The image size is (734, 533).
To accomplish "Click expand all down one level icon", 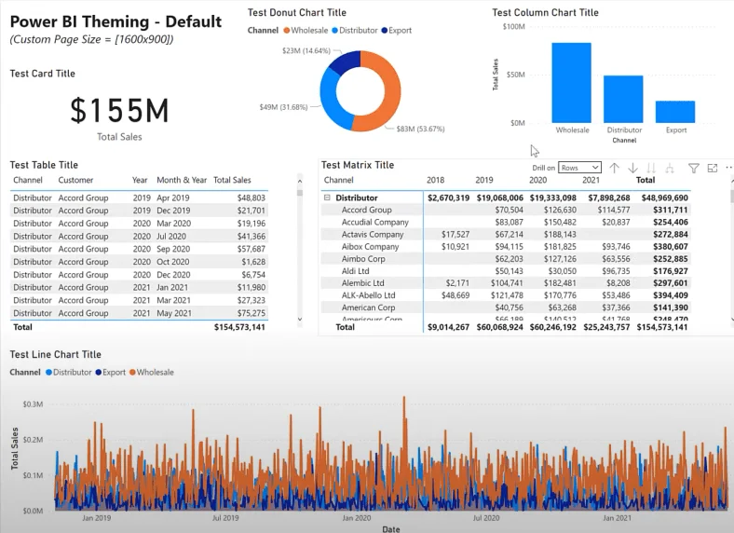I will pos(670,168).
